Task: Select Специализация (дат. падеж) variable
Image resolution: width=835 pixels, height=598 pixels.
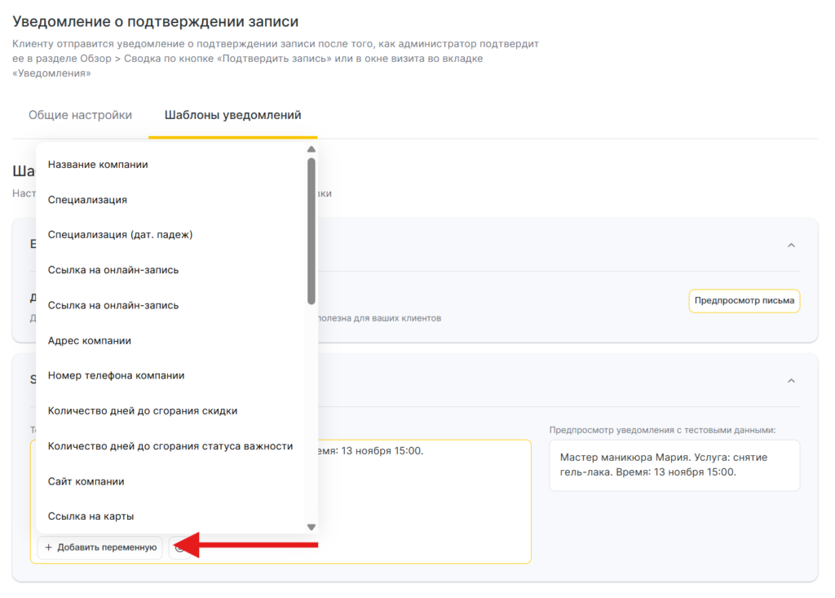Action: (x=120, y=235)
